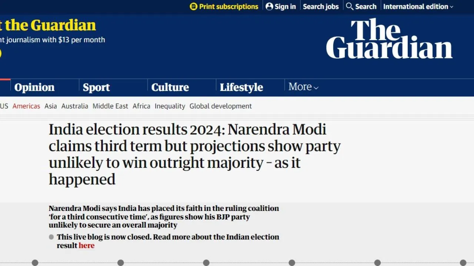The width and height of the screenshot is (474, 266).
Task: Go to the Culture section
Action: [170, 87]
